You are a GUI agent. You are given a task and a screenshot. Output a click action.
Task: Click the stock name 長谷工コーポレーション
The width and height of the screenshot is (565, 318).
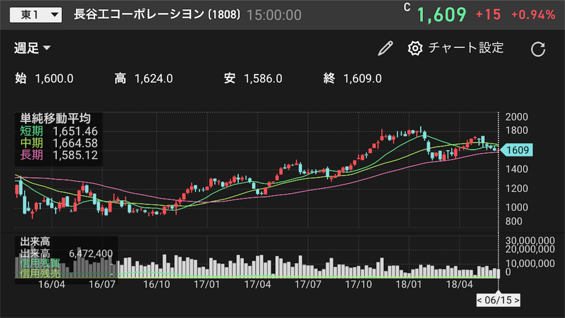pos(139,14)
